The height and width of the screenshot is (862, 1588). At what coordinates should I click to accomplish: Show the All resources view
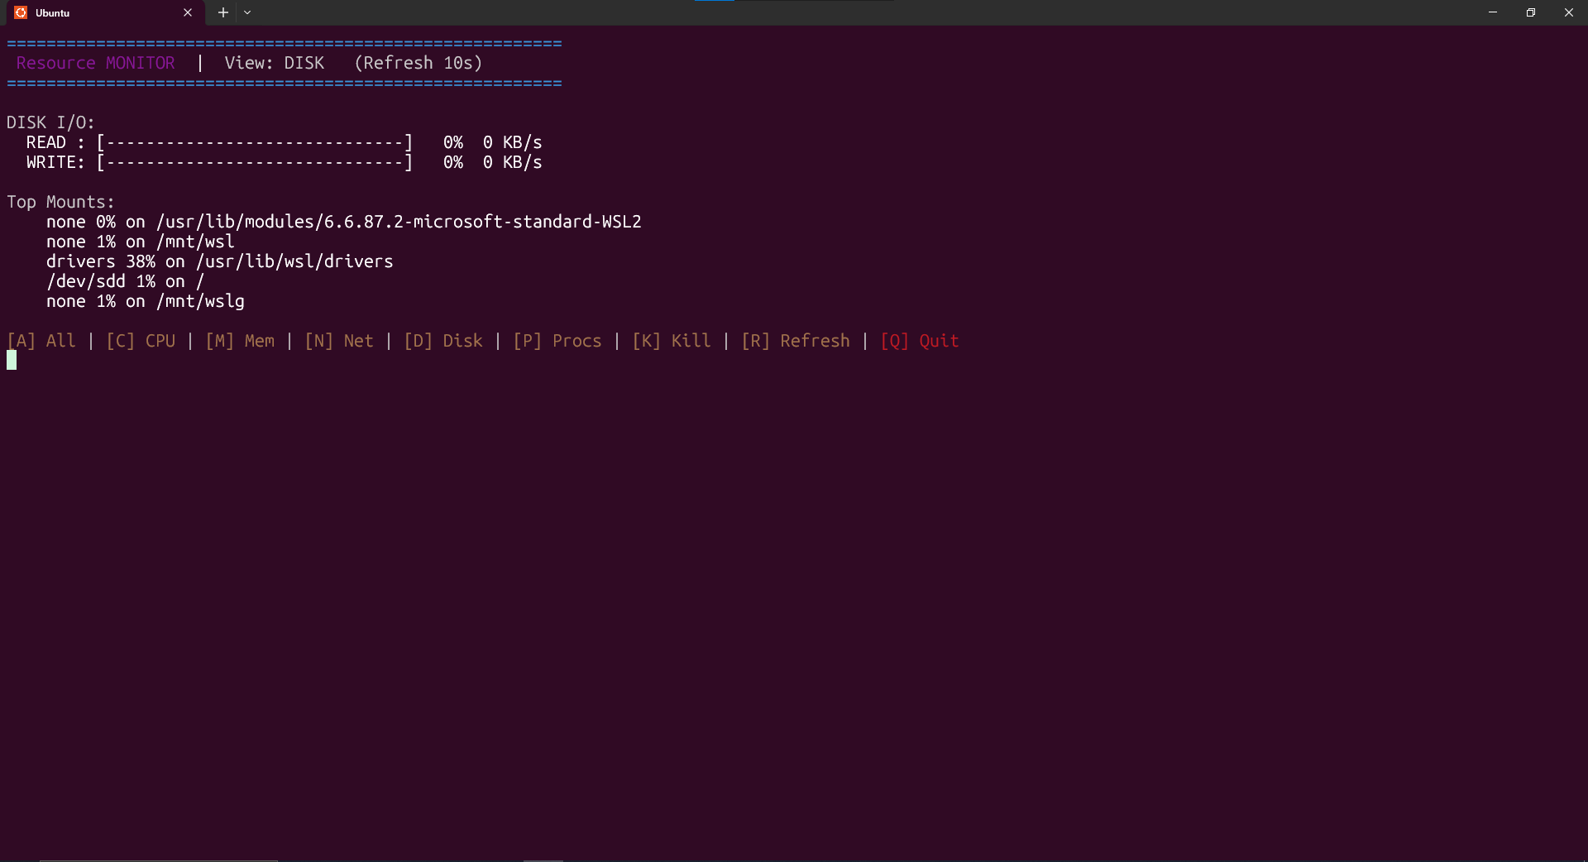41,341
